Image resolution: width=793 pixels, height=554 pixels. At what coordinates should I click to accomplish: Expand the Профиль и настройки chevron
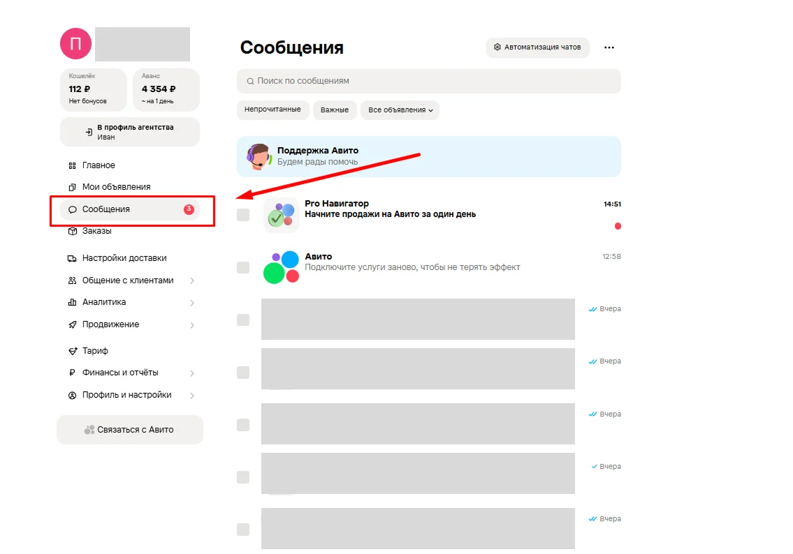(192, 396)
